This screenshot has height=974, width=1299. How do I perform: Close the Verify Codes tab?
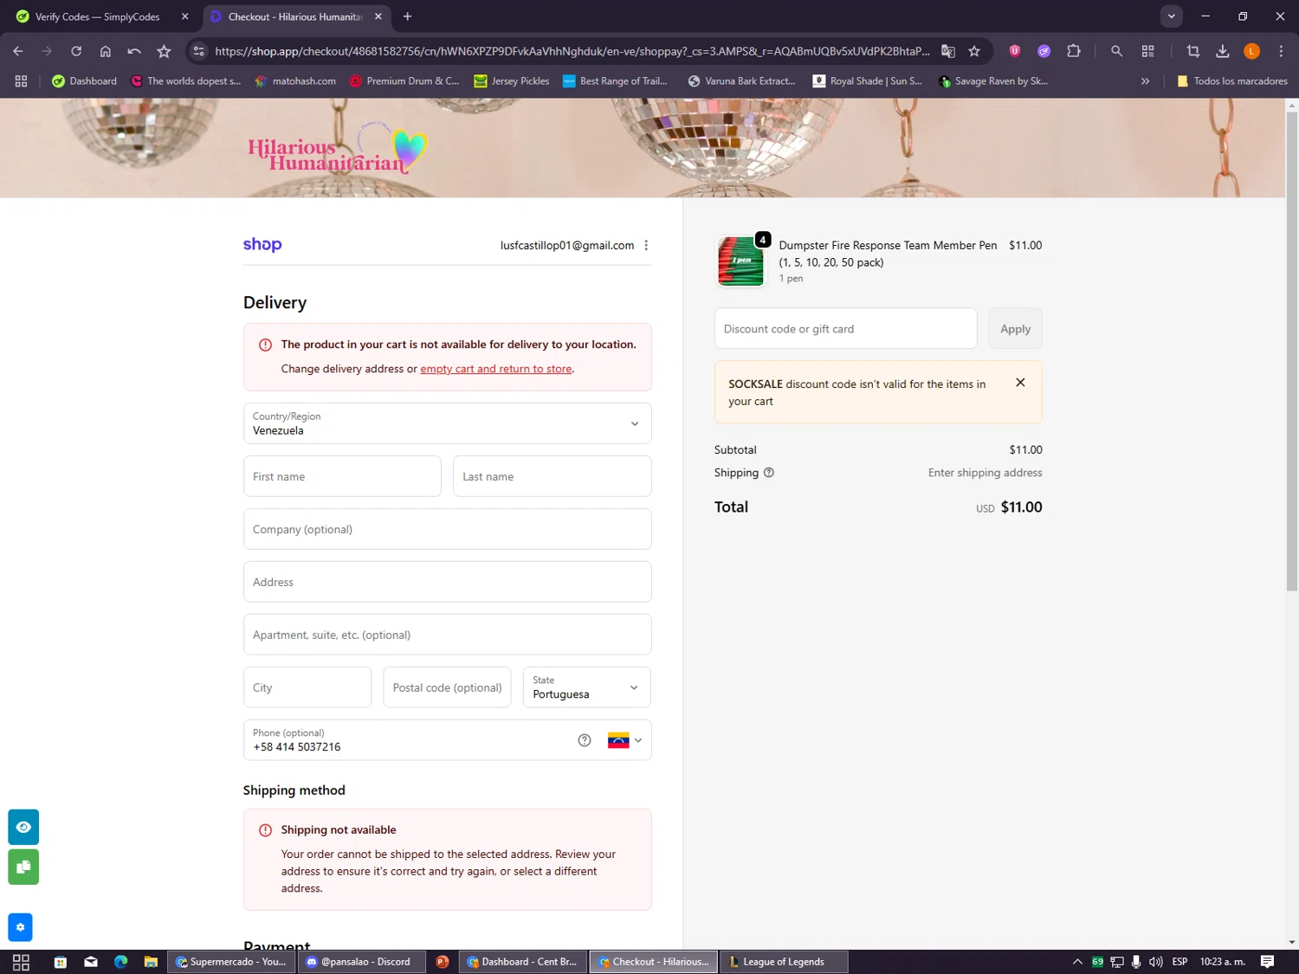184,16
